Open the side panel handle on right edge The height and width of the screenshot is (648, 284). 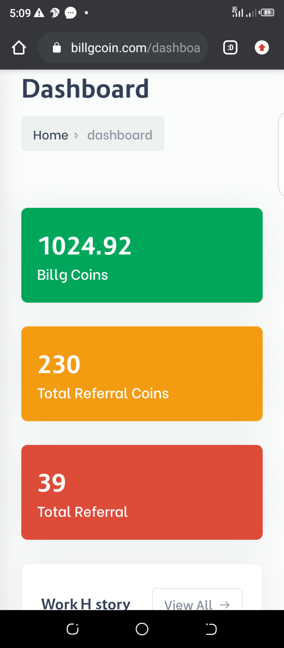[281, 154]
